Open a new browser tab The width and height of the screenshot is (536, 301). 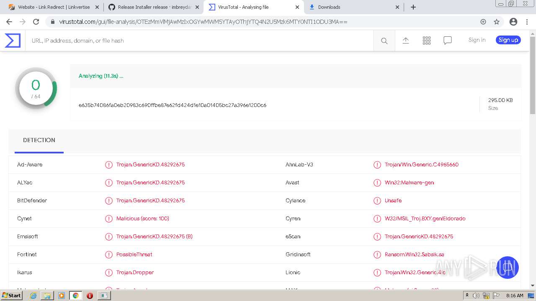tap(413, 7)
